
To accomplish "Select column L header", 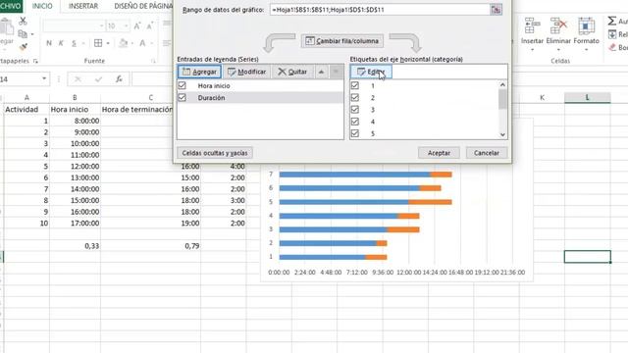I will click(588, 97).
